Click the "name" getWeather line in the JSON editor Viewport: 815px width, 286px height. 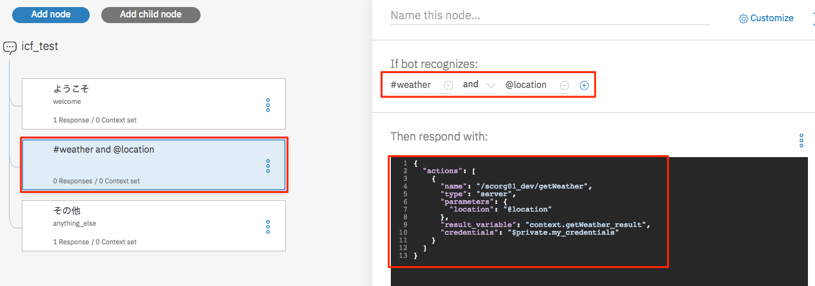(515, 186)
